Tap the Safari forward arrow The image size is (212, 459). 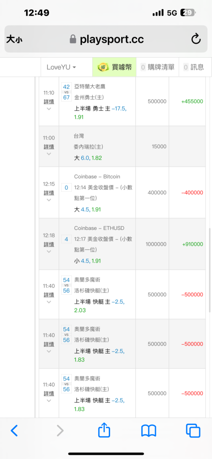tap(60, 431)
